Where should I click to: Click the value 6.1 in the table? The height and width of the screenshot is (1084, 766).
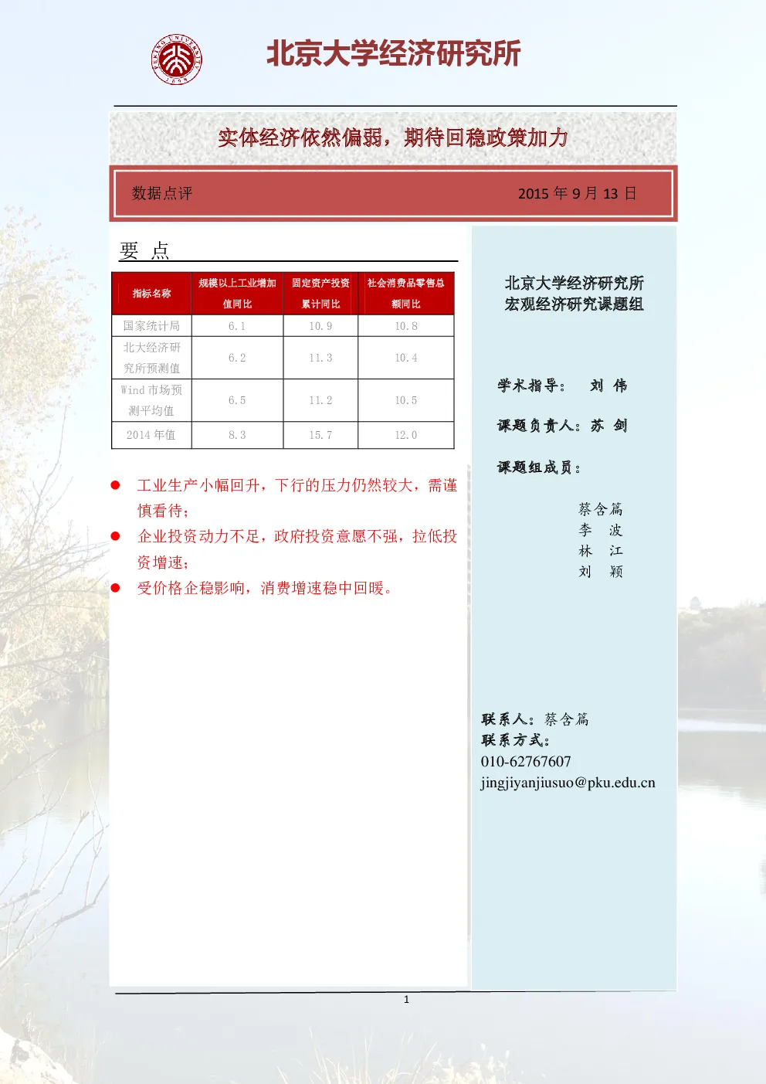tap(237, 326)
